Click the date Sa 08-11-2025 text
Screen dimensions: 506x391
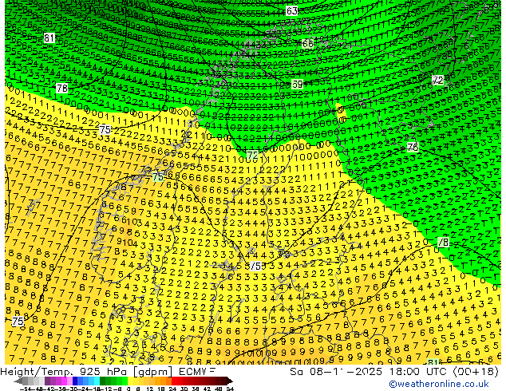point(338,372)
